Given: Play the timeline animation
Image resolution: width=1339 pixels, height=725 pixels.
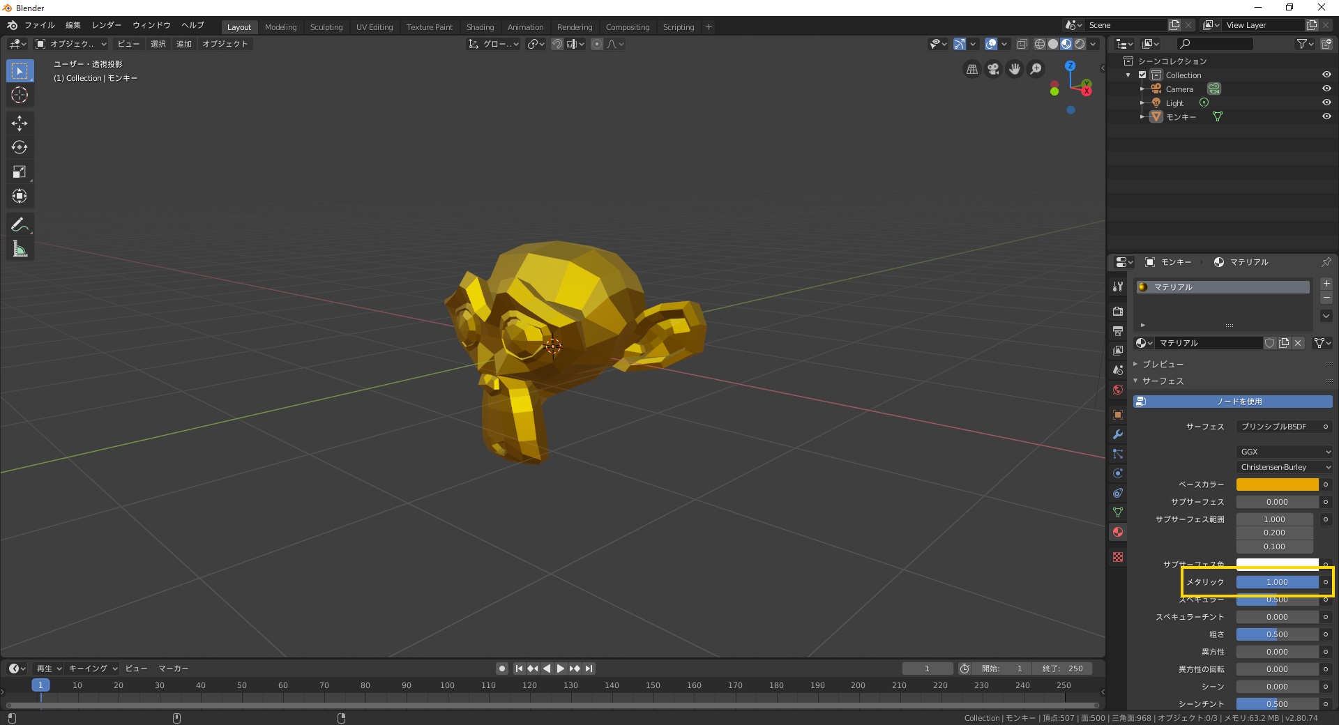Looking at the screenshot, I should pos(560,669).
